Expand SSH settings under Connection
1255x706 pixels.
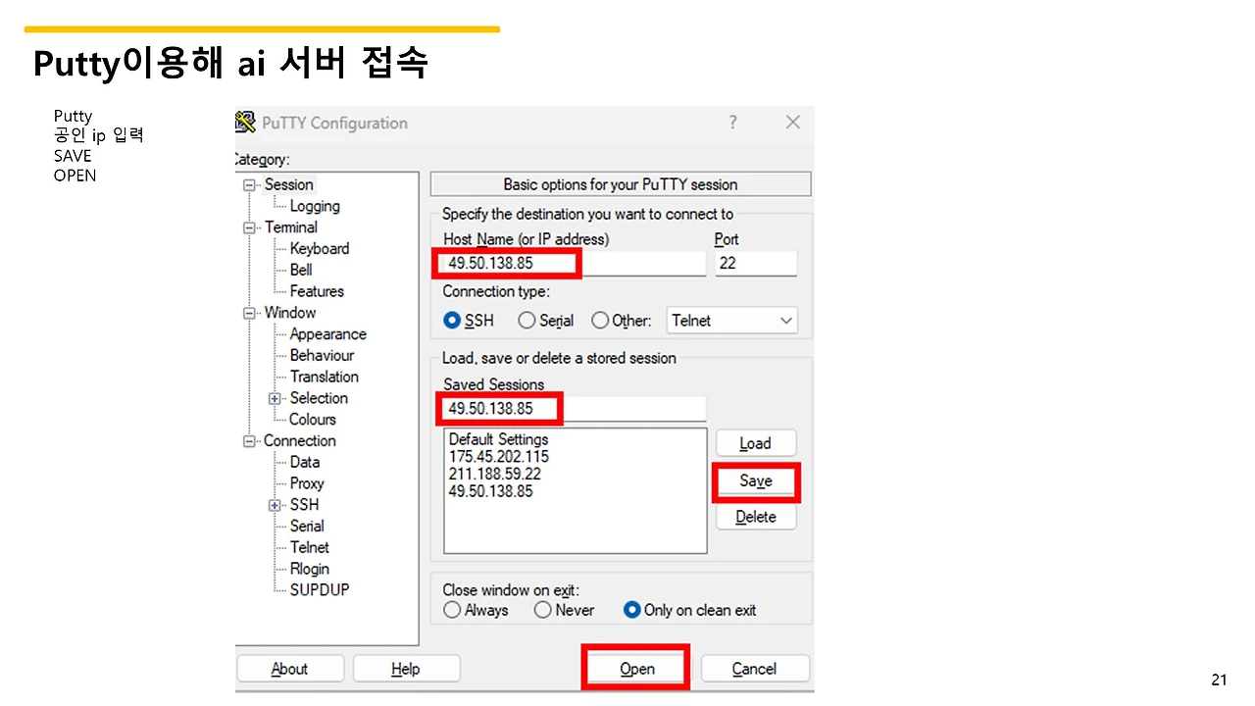274,504
